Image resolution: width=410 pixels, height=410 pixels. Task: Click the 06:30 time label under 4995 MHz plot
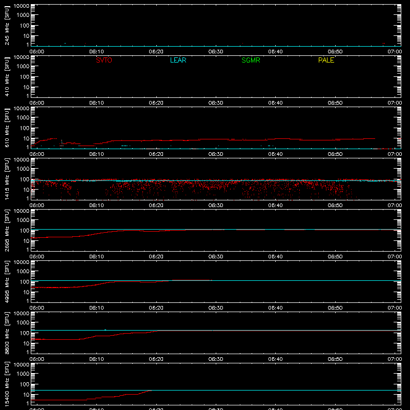tap(216, 308)
